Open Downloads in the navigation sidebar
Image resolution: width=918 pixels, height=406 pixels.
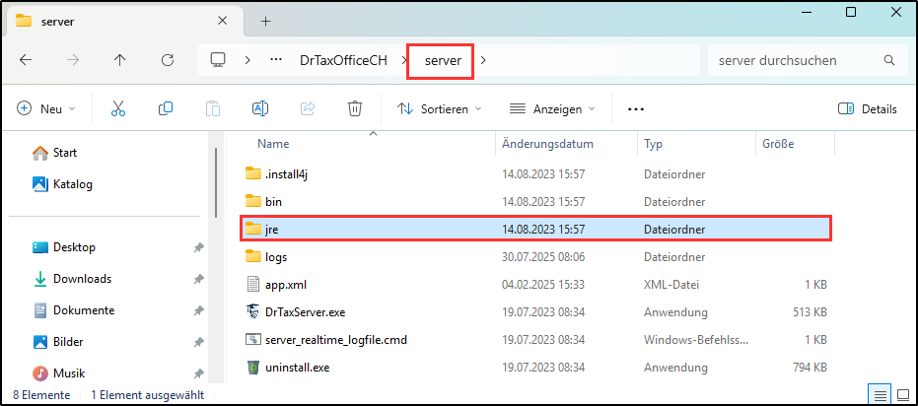[x=82, y=279]
